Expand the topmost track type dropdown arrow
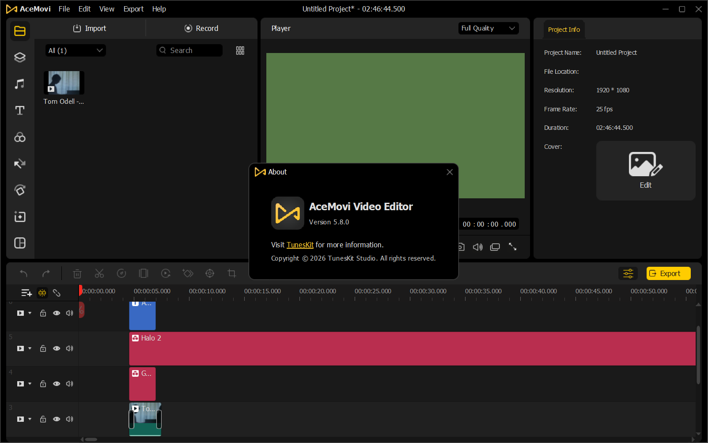The height and width of the screenshot is (443, 708). [30, 313]
